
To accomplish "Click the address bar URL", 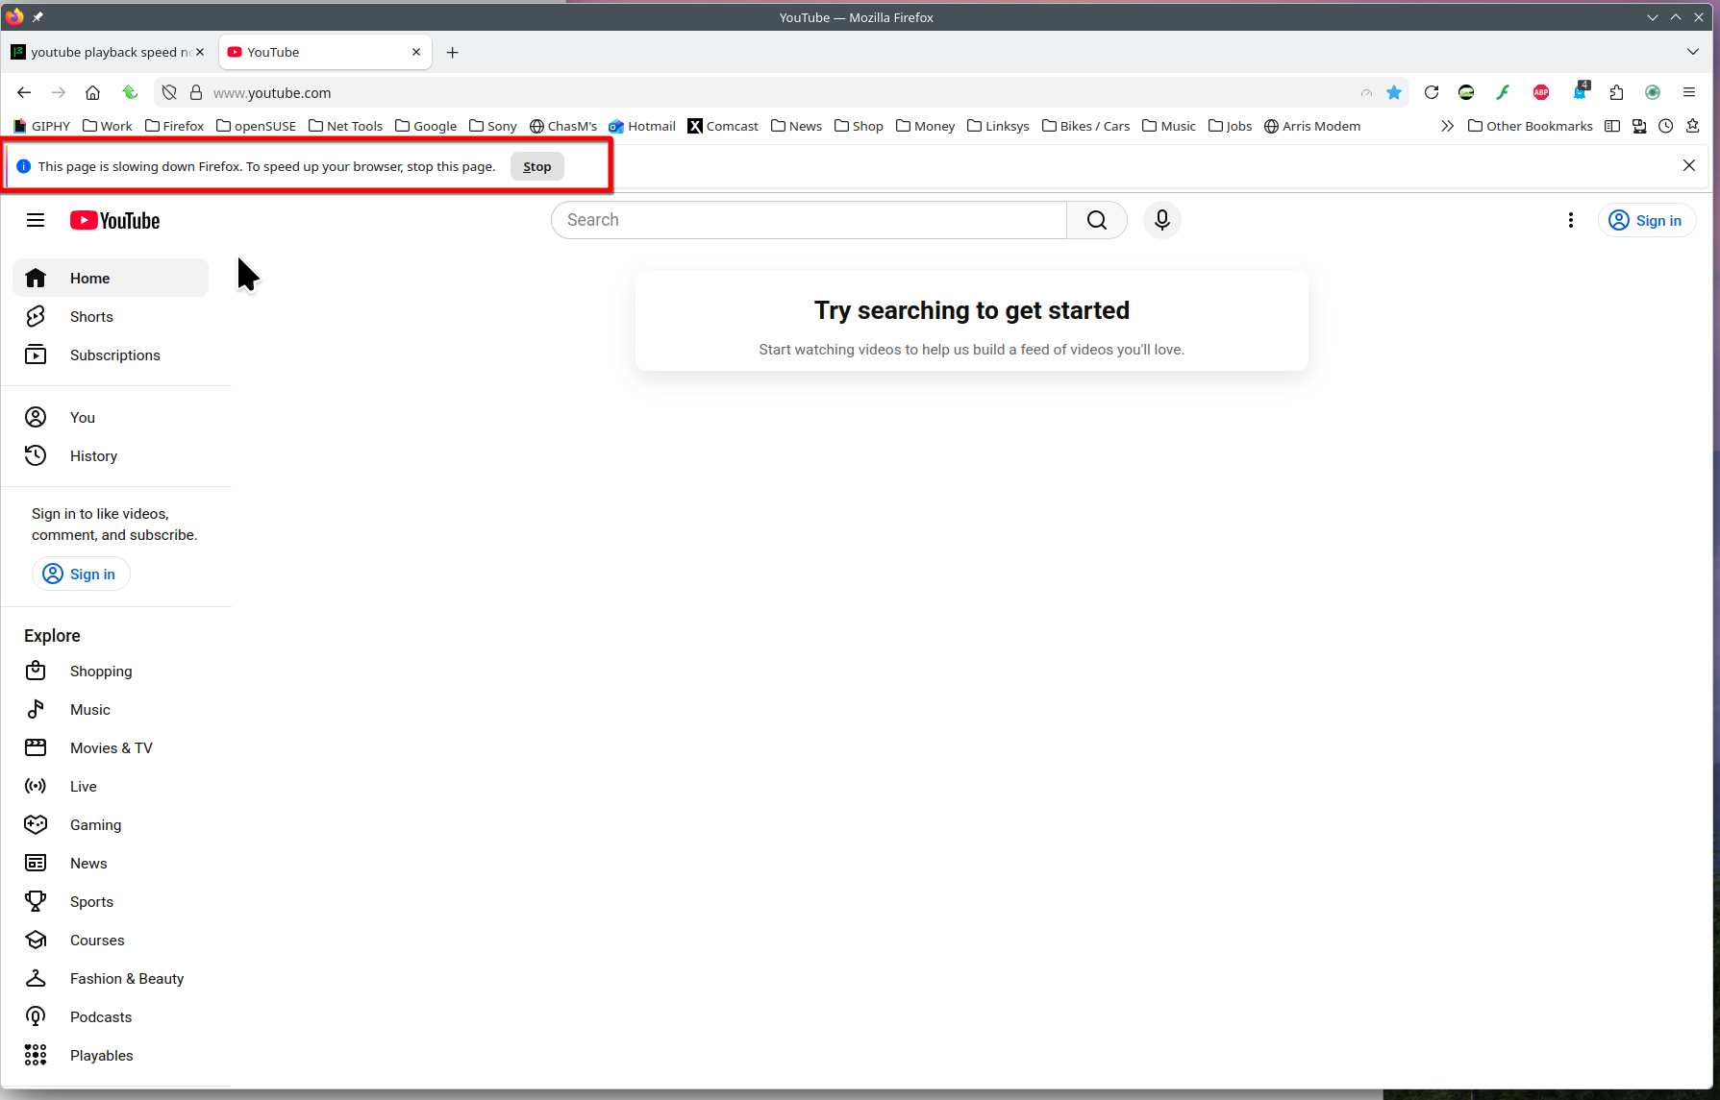I will tap(272, 93).
